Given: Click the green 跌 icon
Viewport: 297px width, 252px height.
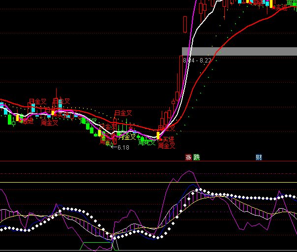Looking at the screenshot, I should 197,157.
